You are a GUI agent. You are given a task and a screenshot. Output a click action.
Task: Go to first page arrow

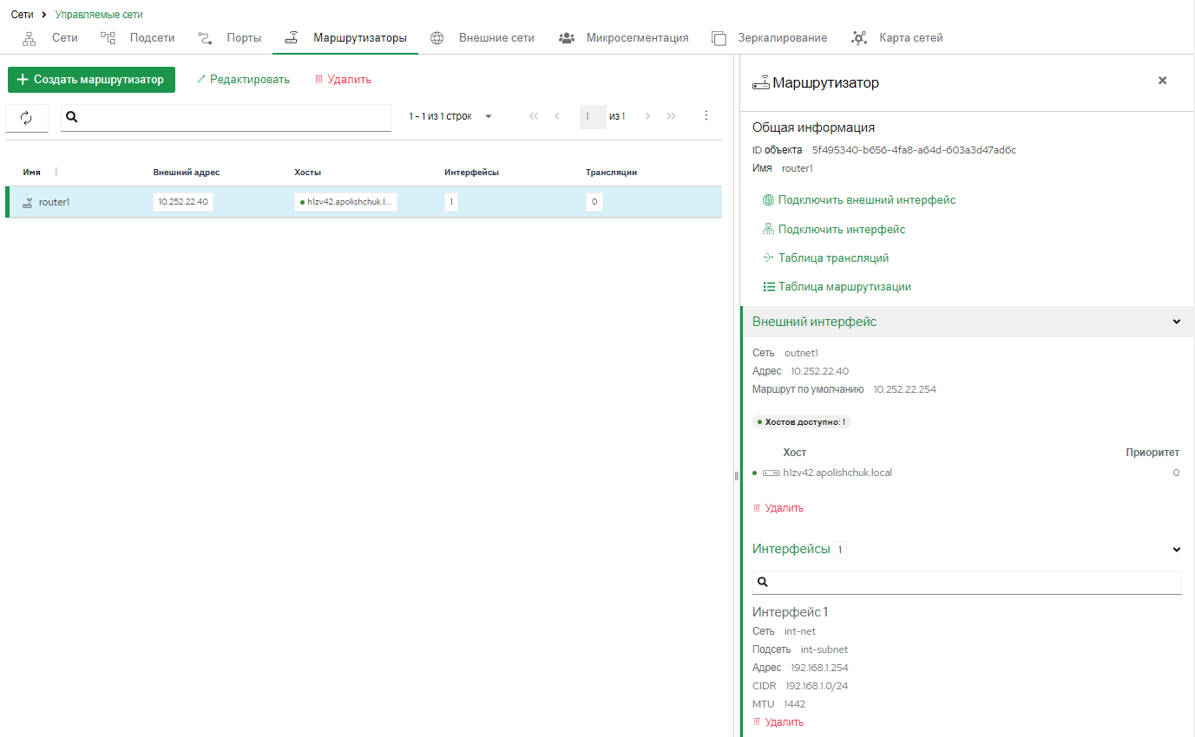pyautogui.click(x=533, y=116)
